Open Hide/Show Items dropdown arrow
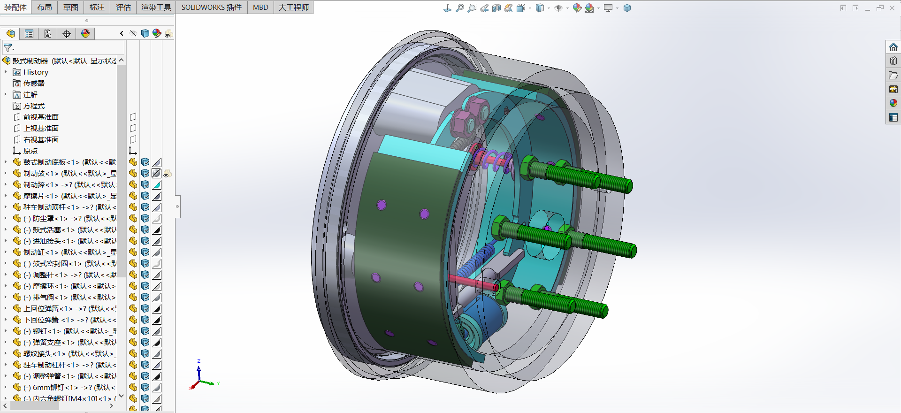 point(567,8)
